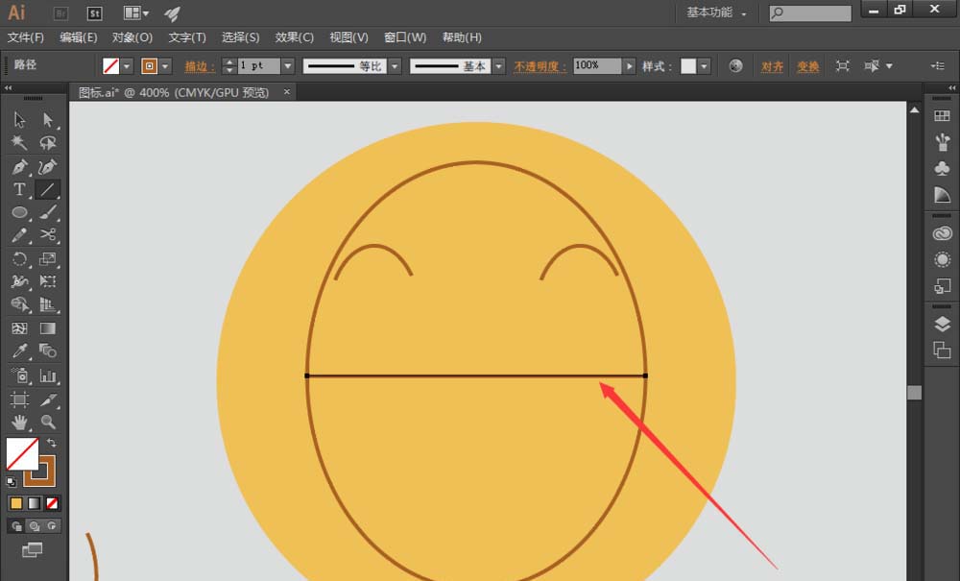Viewport: 960px width, 581px height.
Task: Enable Draw Normal mode
Action: (16, 526)
